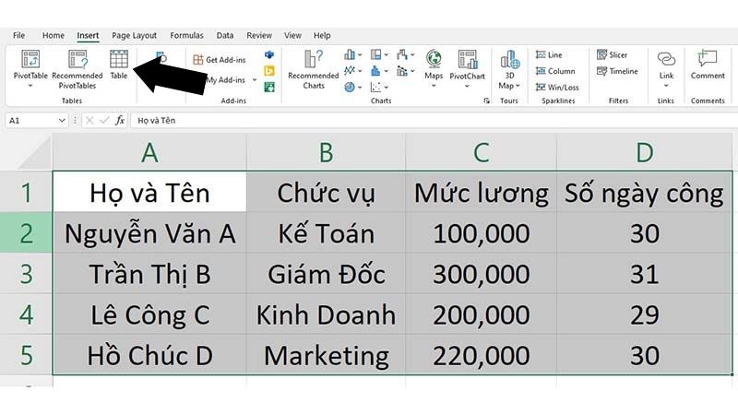Expand the Link dropdown arrow
The width and height of the screenshot is (738, 415).
[666, 86]
